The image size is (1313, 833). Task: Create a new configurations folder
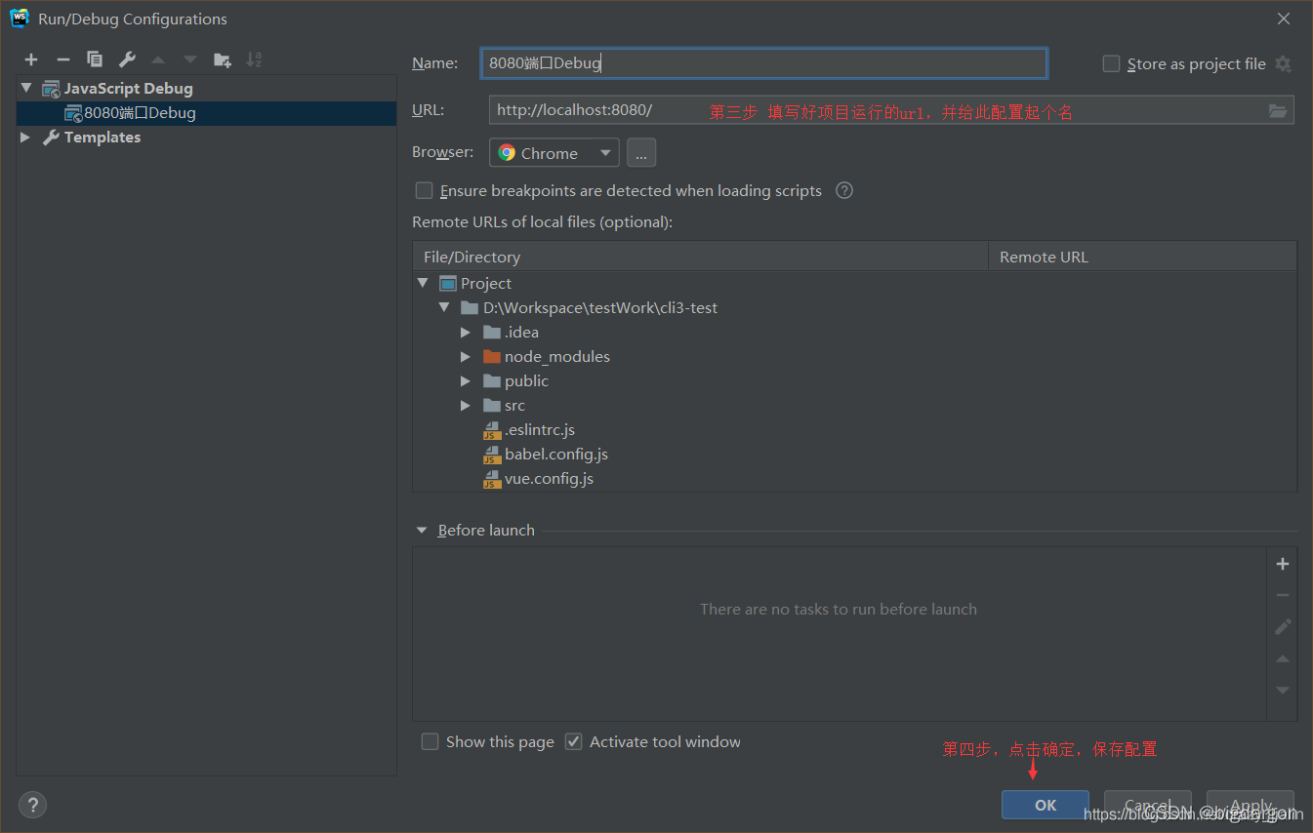[x=222, y=59]
